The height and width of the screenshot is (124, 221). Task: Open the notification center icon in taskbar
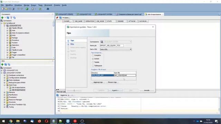[x=216, y=121]
